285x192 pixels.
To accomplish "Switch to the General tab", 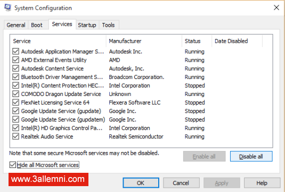I will [16, 25].
